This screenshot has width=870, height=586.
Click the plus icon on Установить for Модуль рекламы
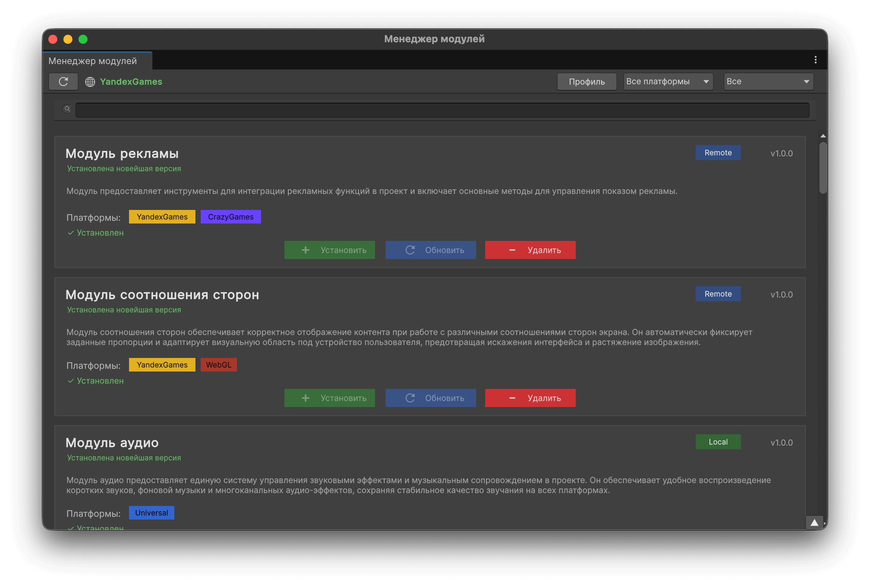[305, 250]
